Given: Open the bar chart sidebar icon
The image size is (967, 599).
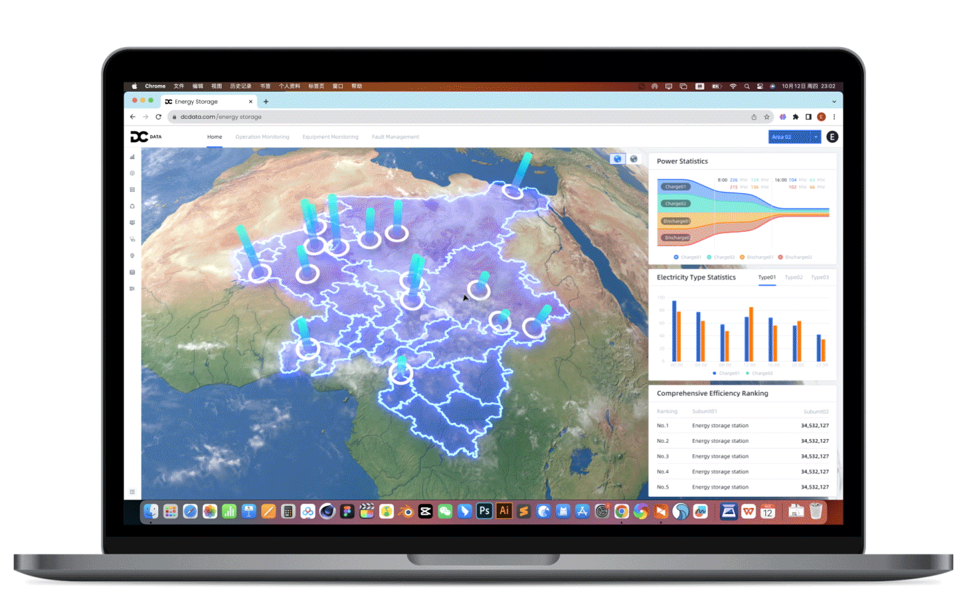Looking at the screenshot, I should click(132, 157).
